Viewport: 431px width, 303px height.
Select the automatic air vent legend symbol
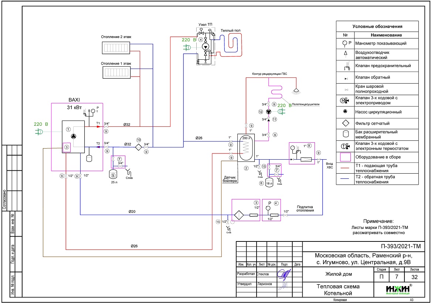click(345, 54)
